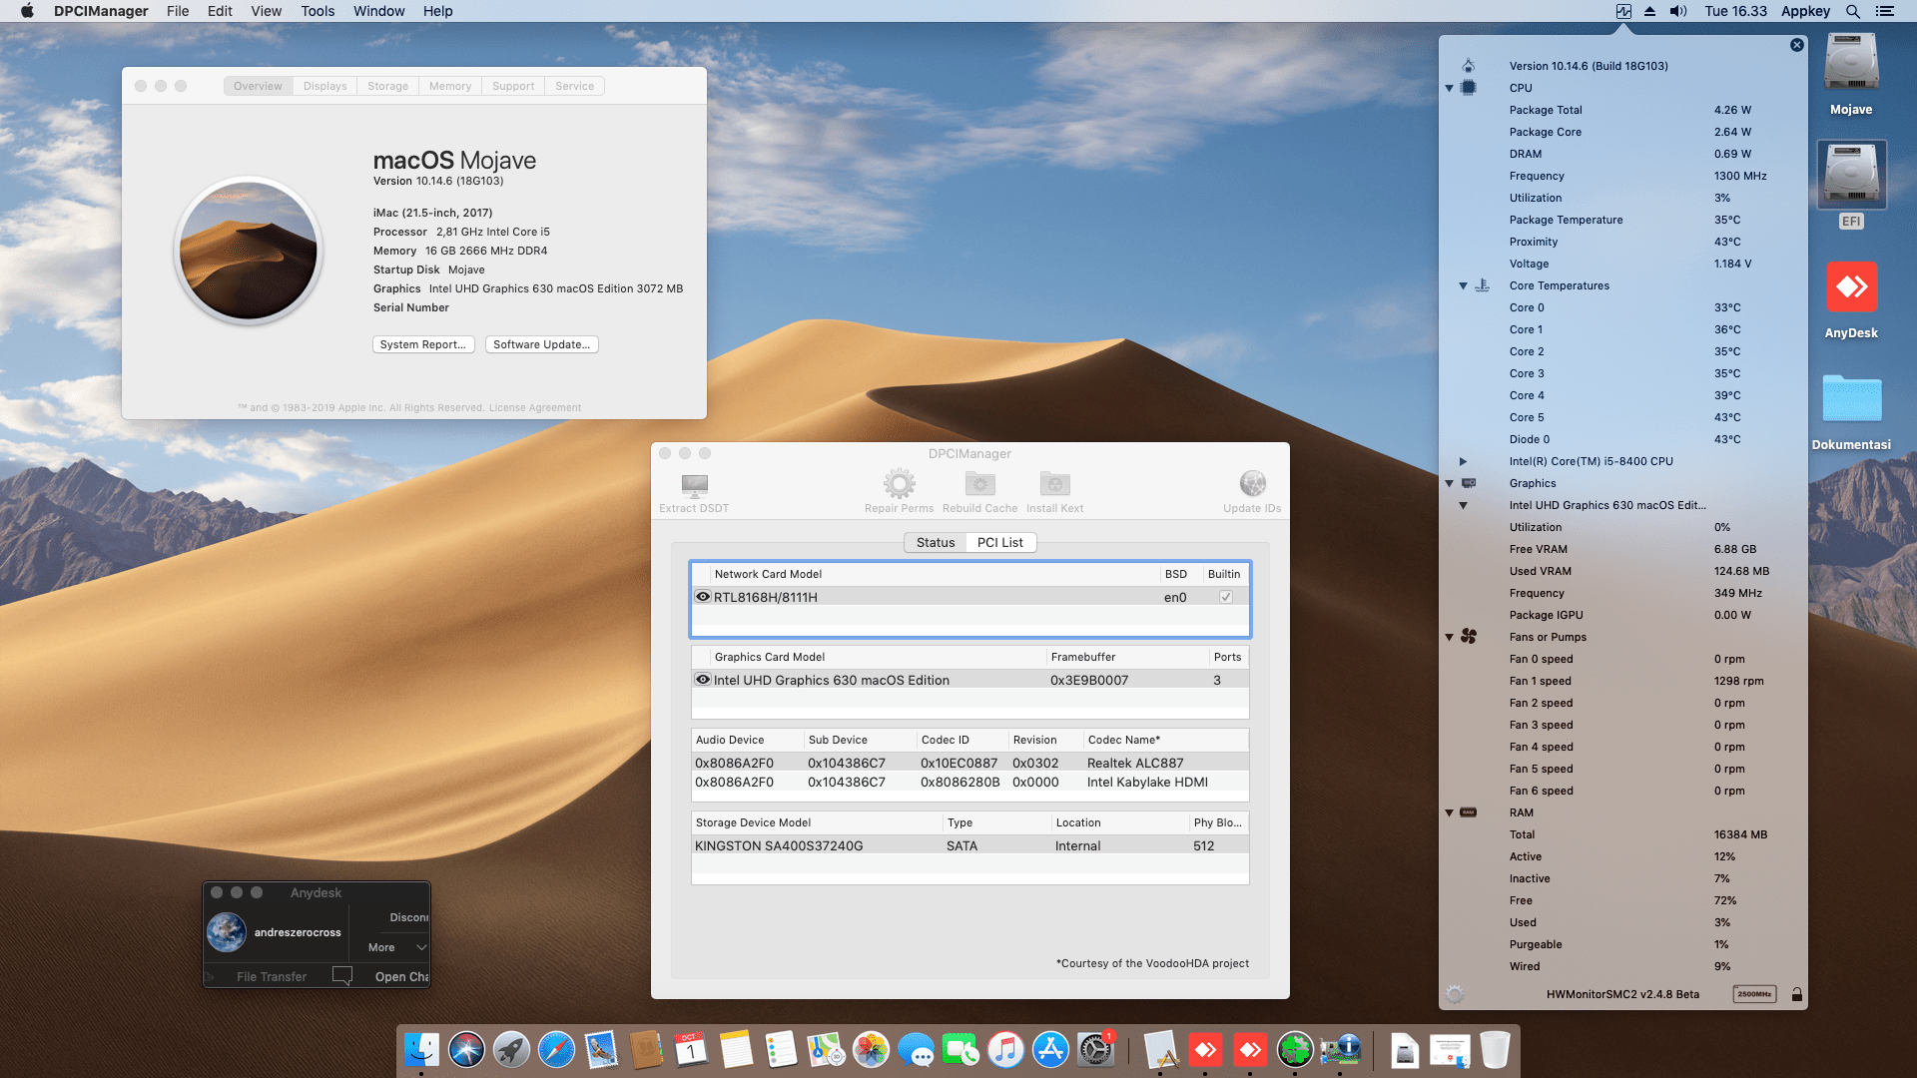Click the Software Update button
Screen dimensions: 1917x1078
coord(541,344)
